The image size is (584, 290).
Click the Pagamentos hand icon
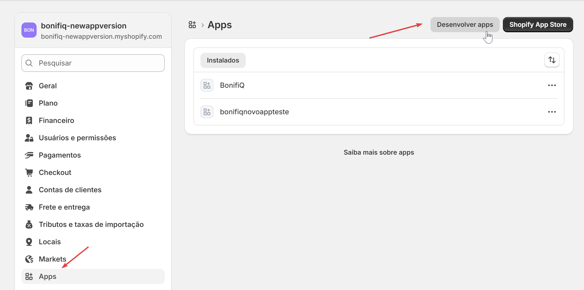click(29, 155)
